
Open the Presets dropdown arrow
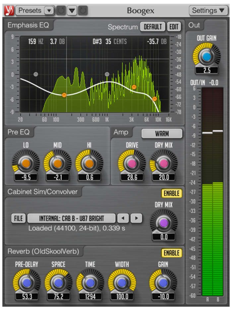(x=49, y=11)
